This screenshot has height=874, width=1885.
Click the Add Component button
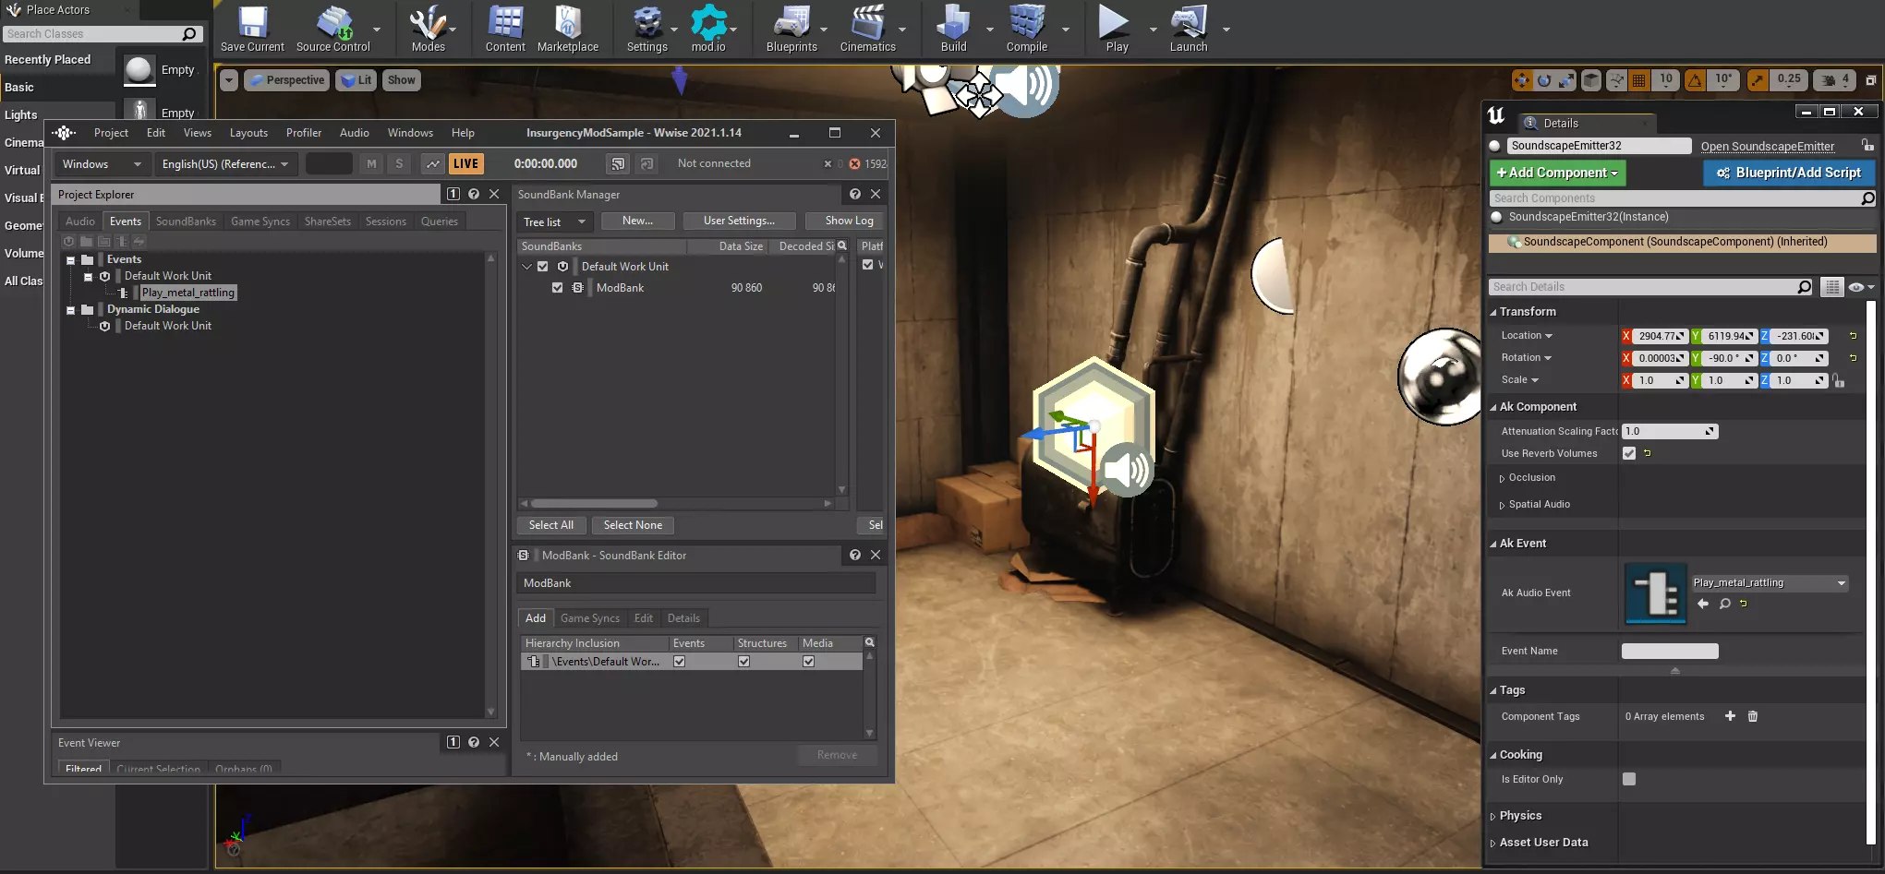point(1557,173)
